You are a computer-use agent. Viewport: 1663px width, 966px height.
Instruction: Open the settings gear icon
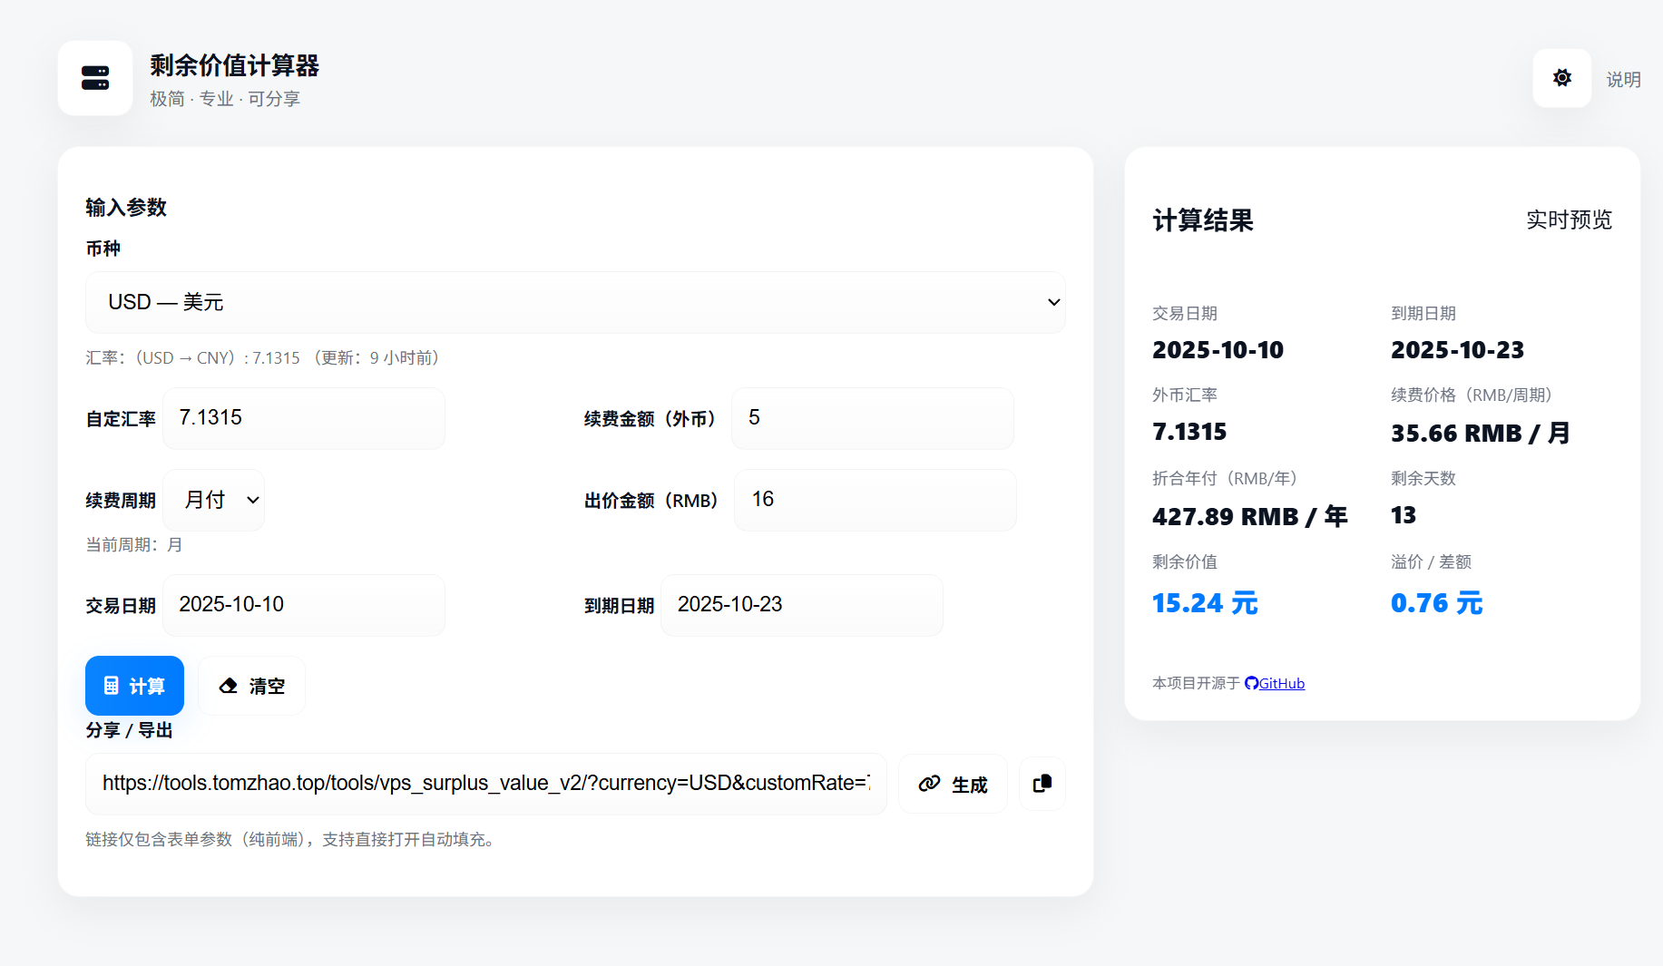(1561, 77)
